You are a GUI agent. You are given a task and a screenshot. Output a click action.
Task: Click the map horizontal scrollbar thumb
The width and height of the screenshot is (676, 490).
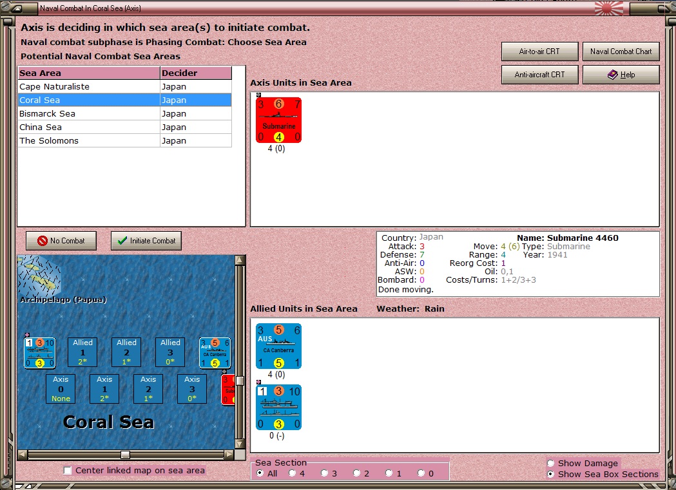click(x=125, y=455)
